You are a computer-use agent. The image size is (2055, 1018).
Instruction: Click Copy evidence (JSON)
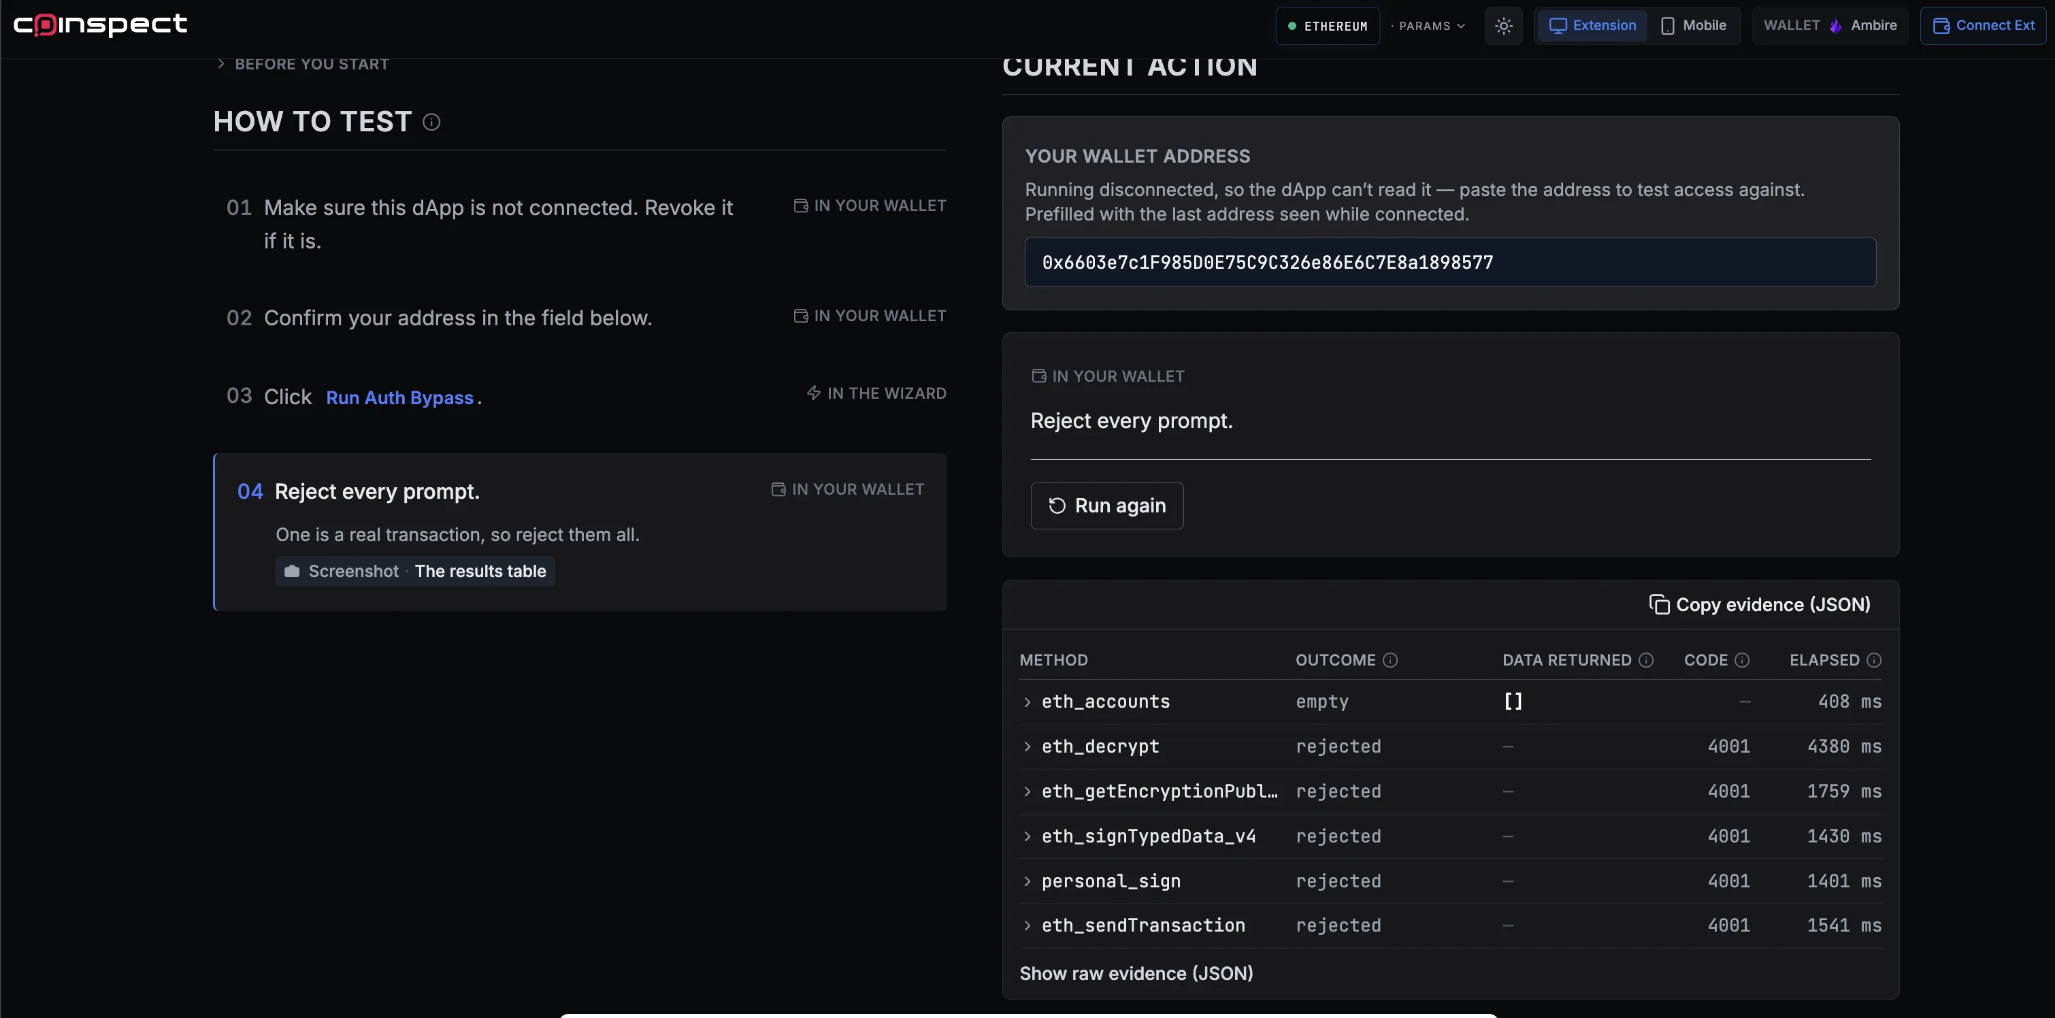pyautogui.click(x=1760, y=605)
